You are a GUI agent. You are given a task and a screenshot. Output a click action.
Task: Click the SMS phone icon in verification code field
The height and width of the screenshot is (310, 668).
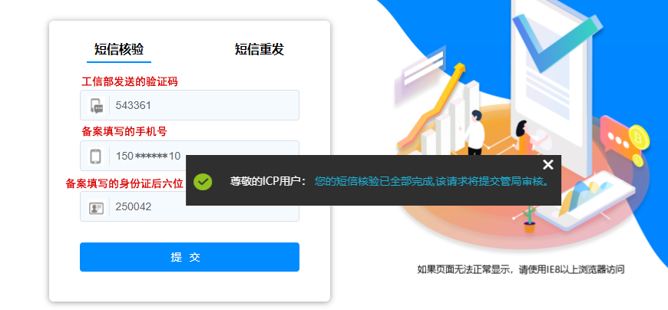point(96,106)
